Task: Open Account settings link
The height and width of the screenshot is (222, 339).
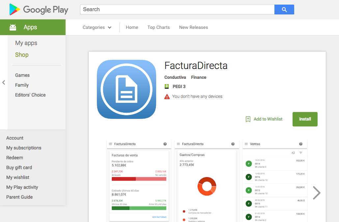Action: 15,138
